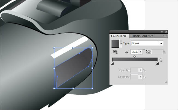
Task: Click the angle value field 36.8
Action: coord(135,52)
